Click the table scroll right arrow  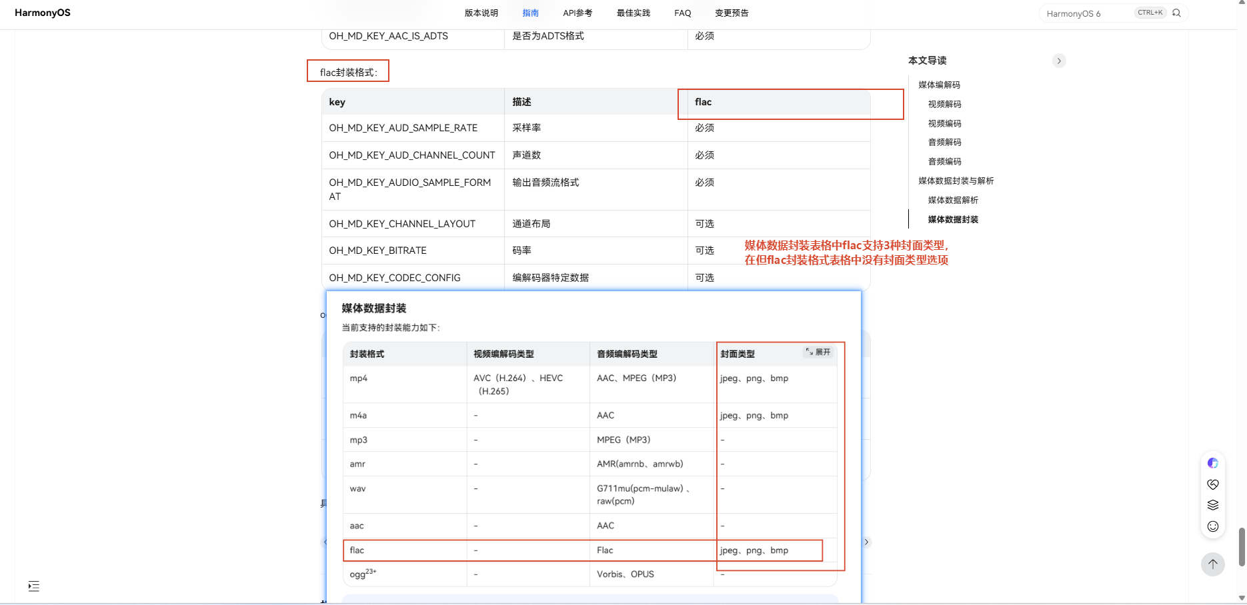[866, 542]
